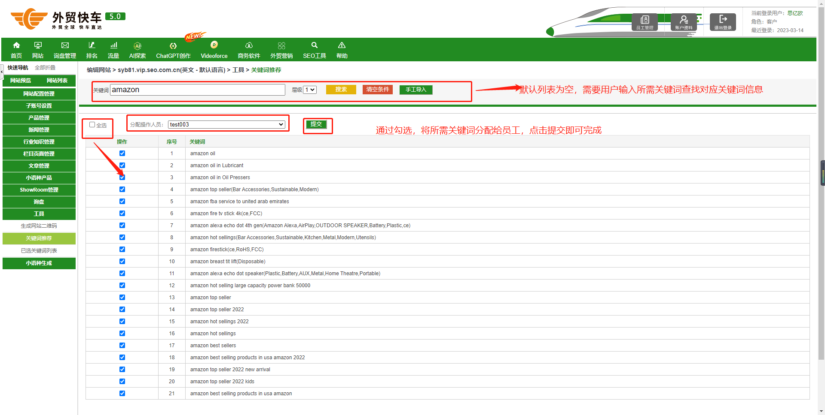Open the 网站预览 tab link
This screenshot has height=415, width=825.
[21, 81]
